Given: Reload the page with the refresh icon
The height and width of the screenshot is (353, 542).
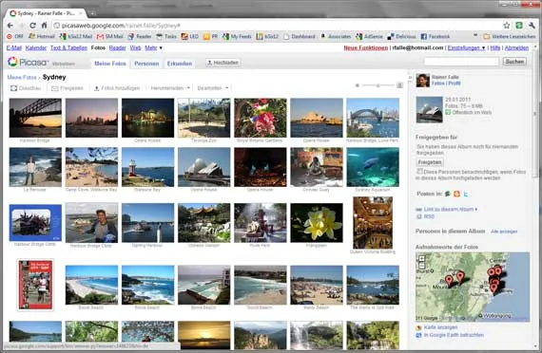Looking at the screenshot, I should [x=32, y=26].
